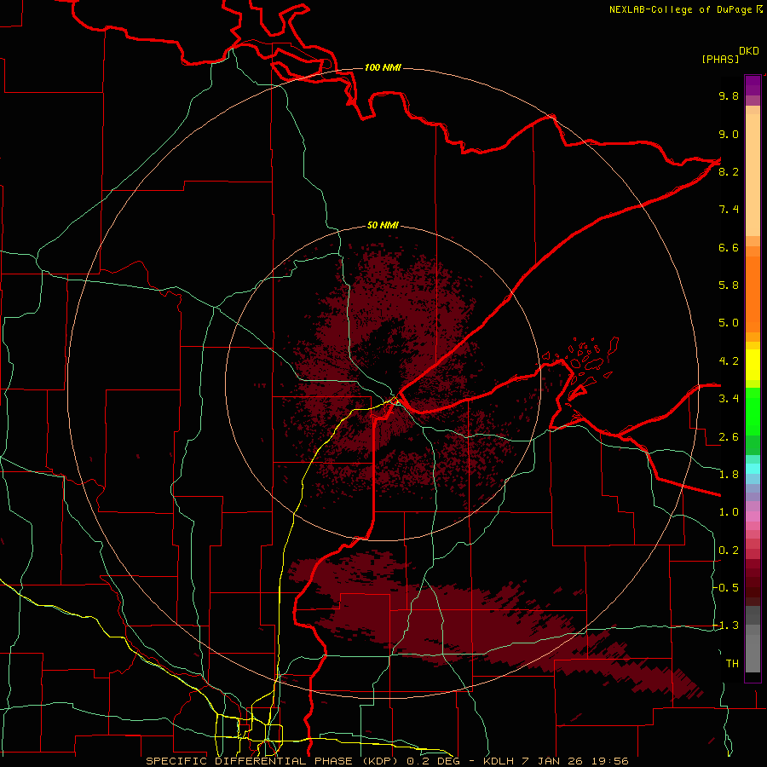Click the [PHAS] label above the color scale
Screen dimensions: 767x767
pos(720,59)
